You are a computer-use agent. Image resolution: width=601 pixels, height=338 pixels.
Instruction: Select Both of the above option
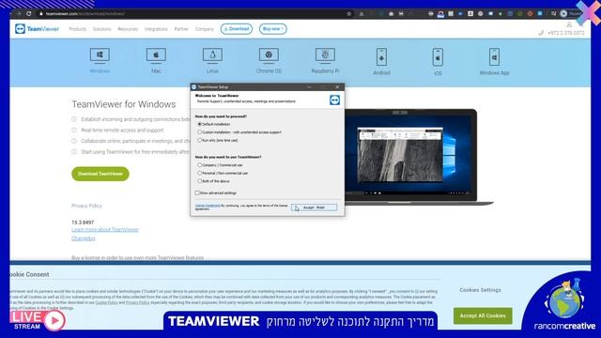pyautogui.click(x=199, y=181)
